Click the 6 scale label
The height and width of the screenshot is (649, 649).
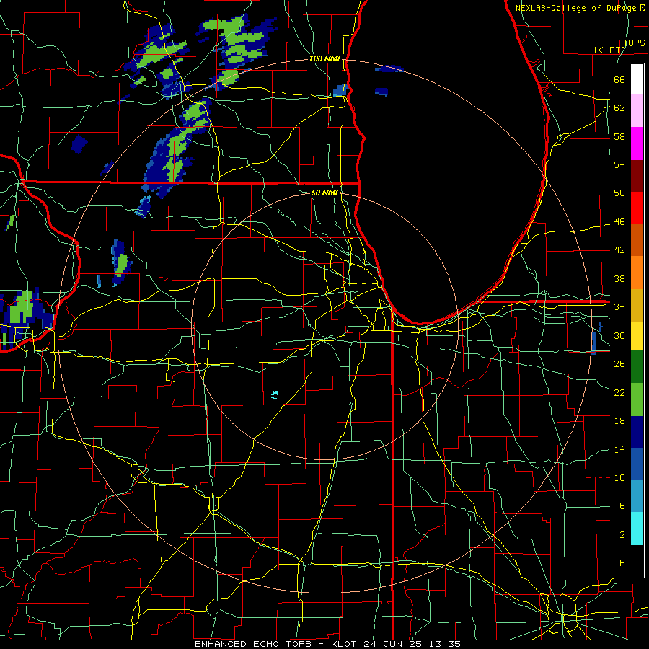pos(622,505)
